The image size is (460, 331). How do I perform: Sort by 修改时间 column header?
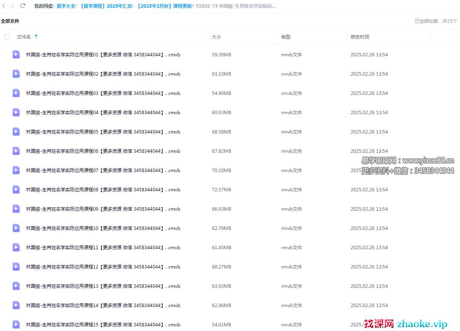(359, 37)
